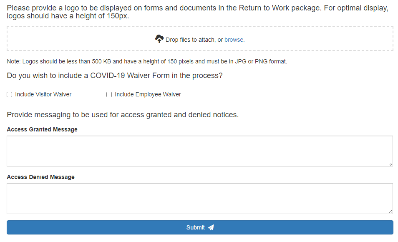Click the "Provide messaging" heading text
Screen dimensions: 398x242
tap(123, 115)
